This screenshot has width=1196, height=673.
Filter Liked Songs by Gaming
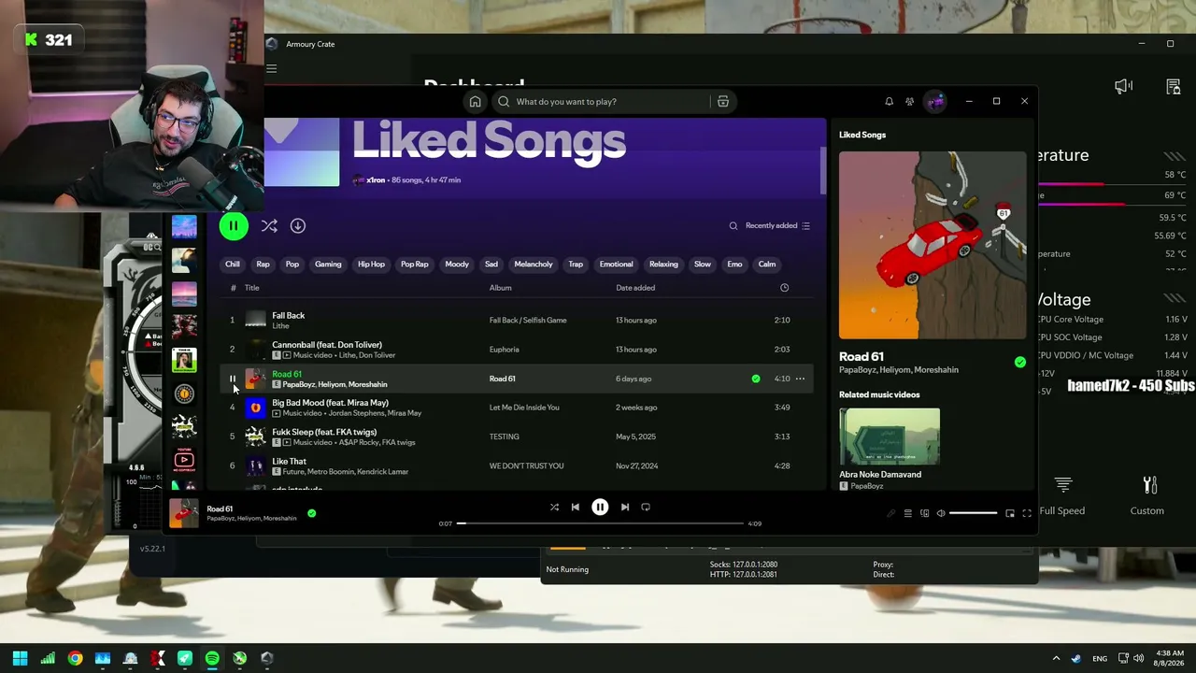pos(328,264)
